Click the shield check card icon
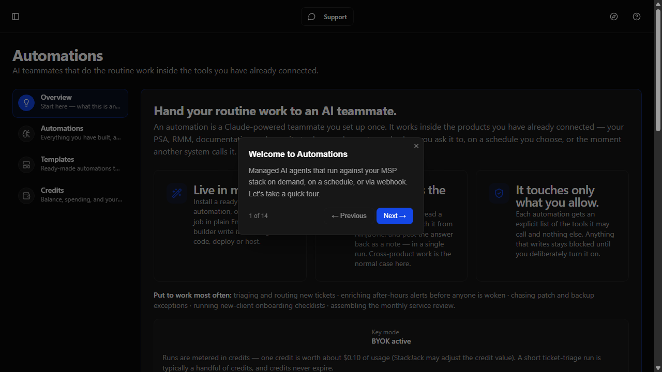 [x=499, y=193]
